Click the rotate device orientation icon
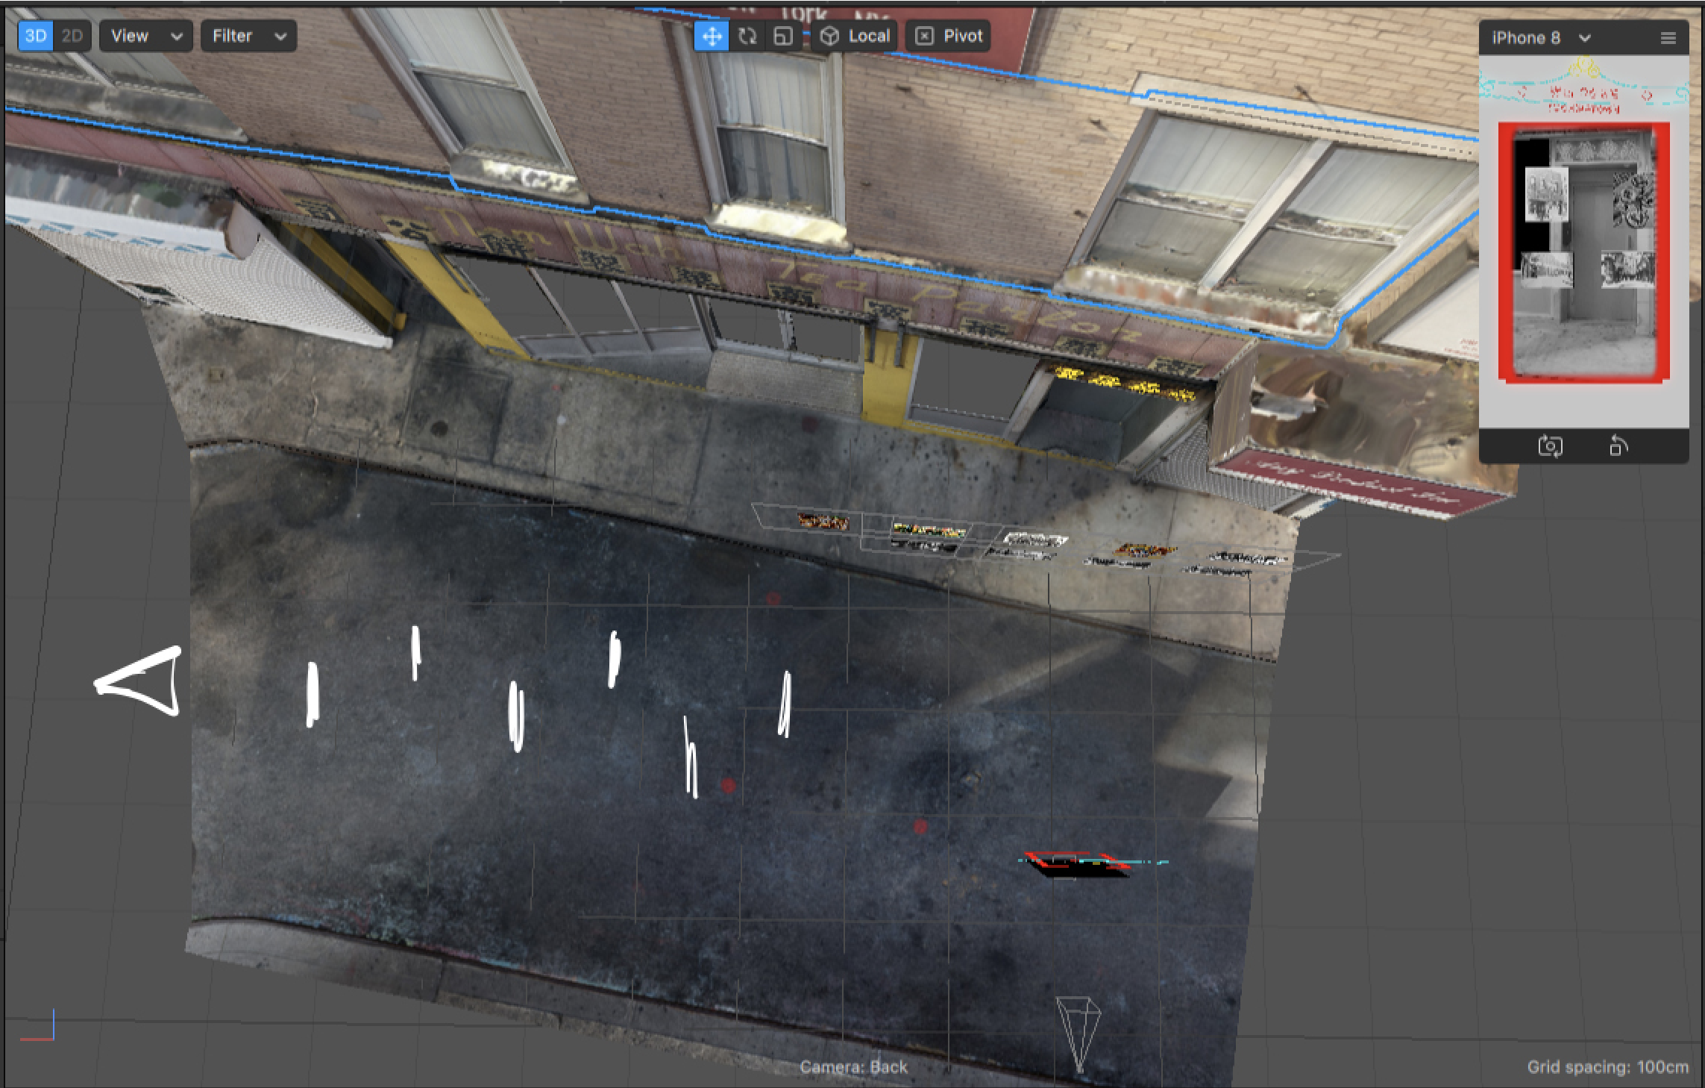The image size is (1705, 1088). coord(1618,446)
